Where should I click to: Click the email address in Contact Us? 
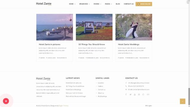point(141,89)
